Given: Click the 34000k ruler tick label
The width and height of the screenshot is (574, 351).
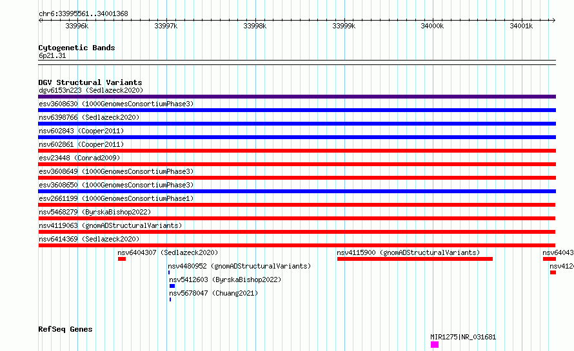Looking at the screenshot, I should [432, 26].
